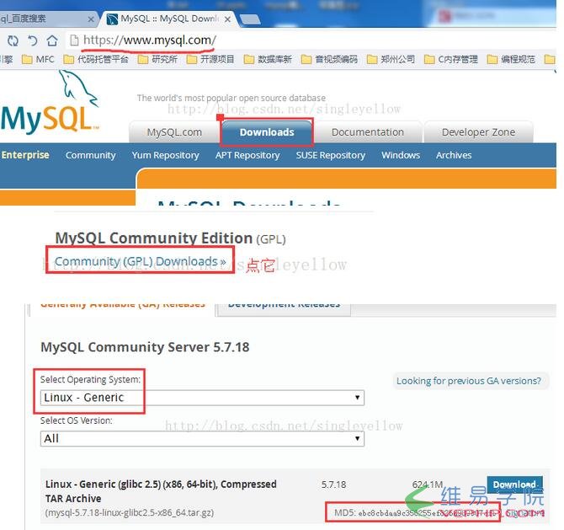Click the MySQL dolphin logo
Image resolution: width=564 pixels, height=530 pixels.
click(50, 102)
